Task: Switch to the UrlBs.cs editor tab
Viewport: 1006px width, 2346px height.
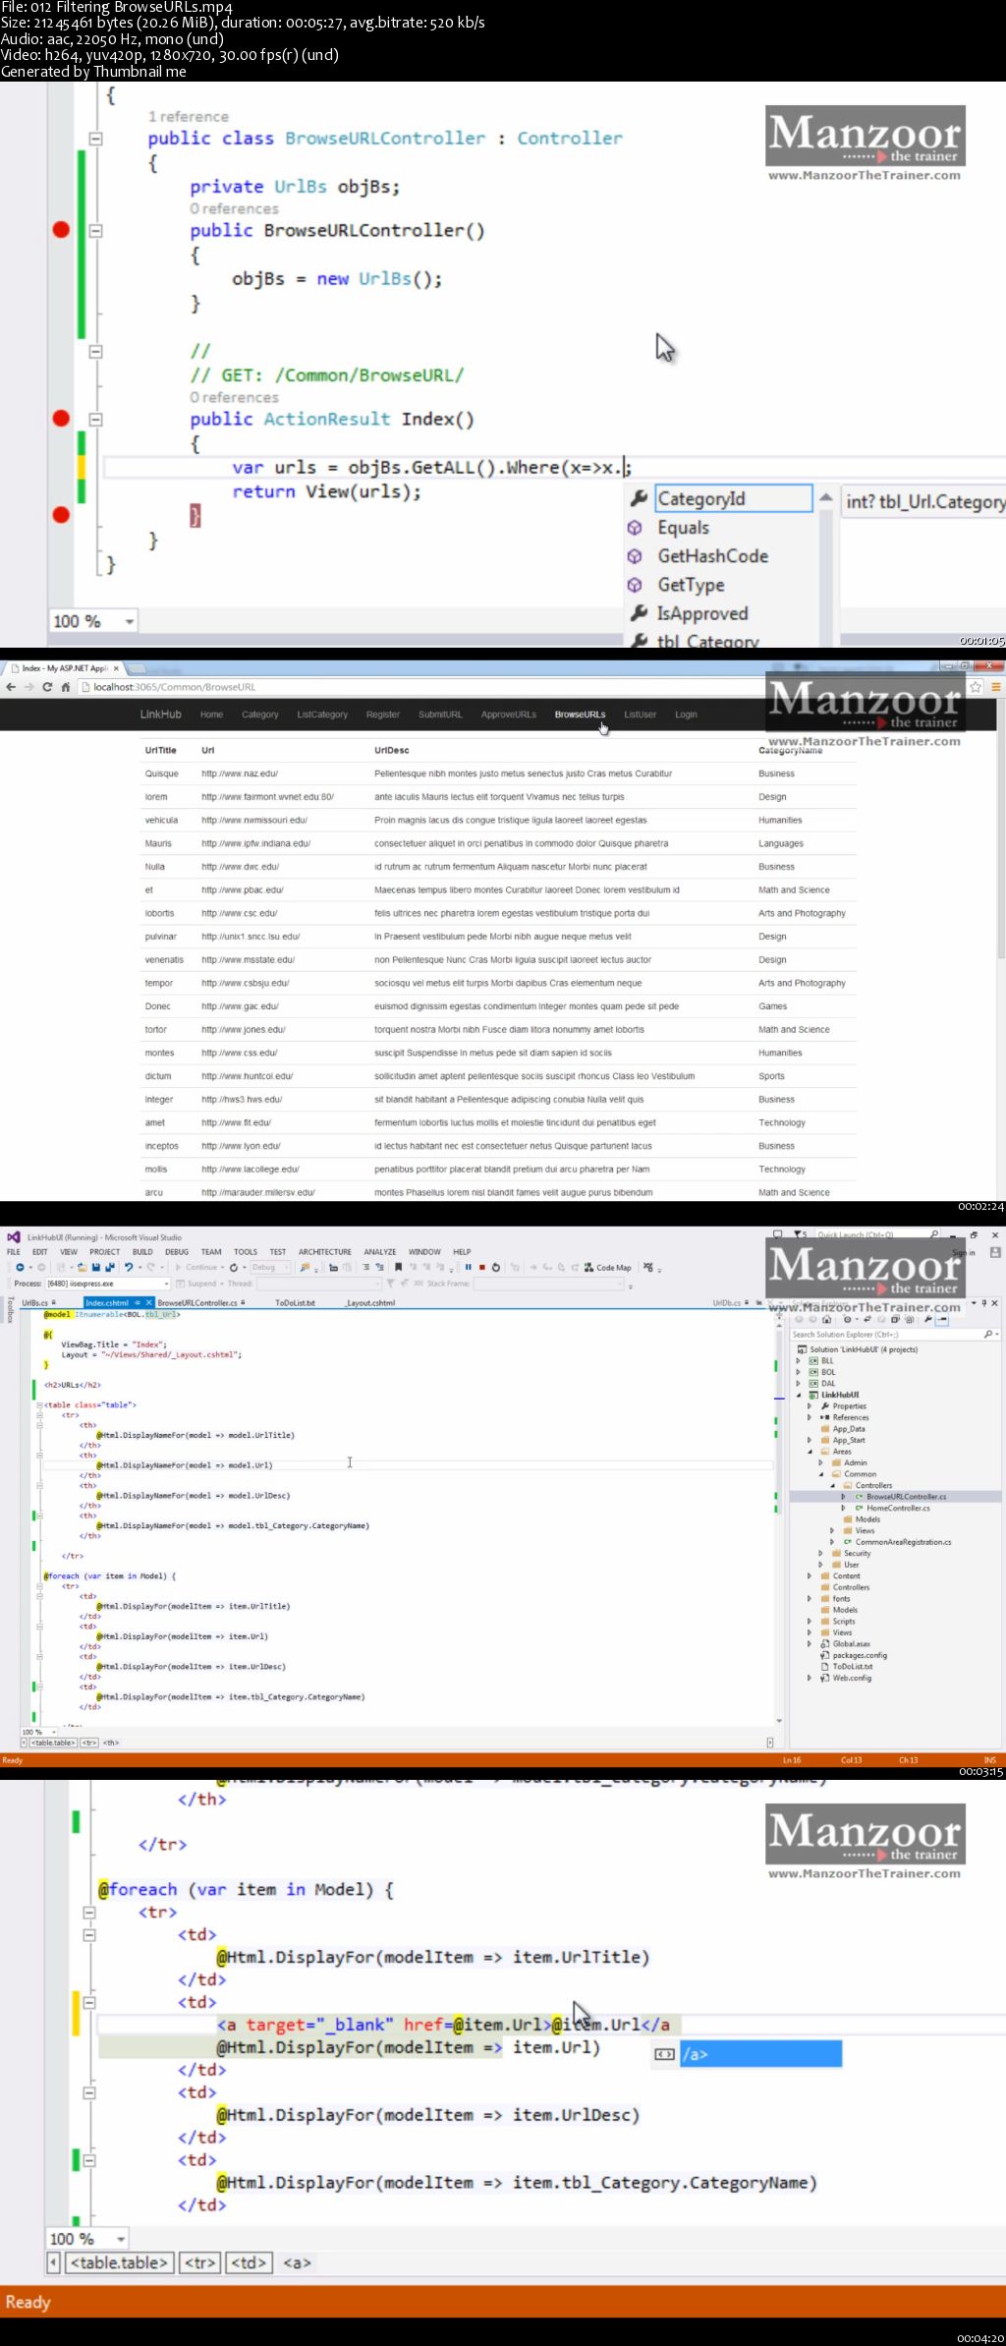Action: tap(35, 1303)
